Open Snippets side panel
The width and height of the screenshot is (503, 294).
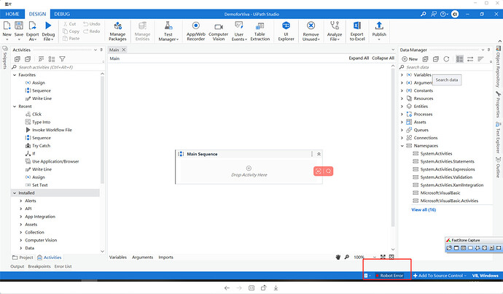(4, 58)
